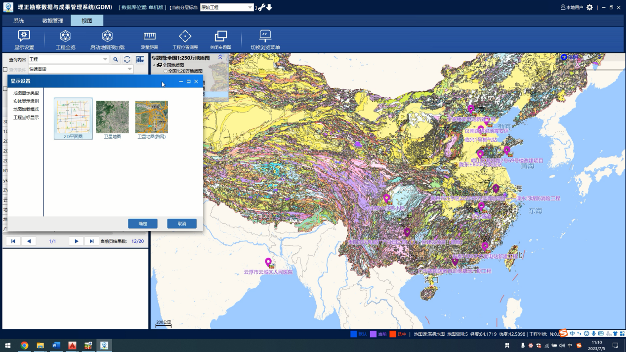This screenshot has height=352, width=626.
Task: Click 关闭专题图 close thematic map icon
Action: pos(220,39)
